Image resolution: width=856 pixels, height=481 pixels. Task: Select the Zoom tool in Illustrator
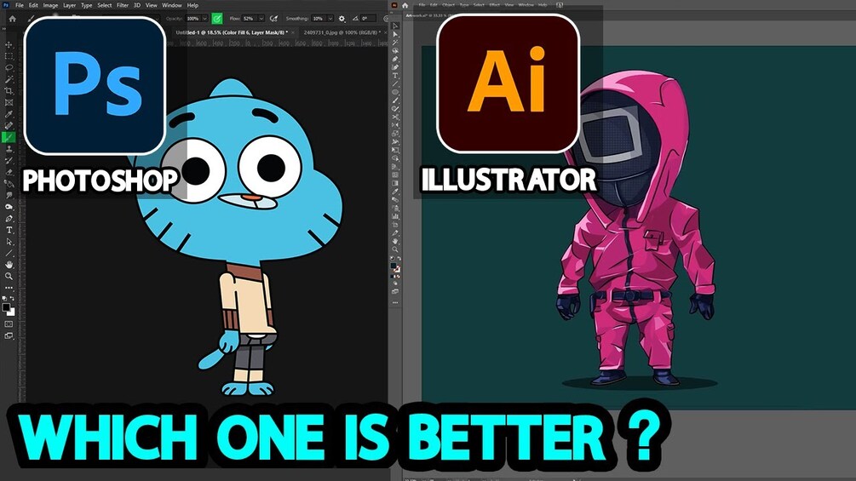tap(395, 249)
